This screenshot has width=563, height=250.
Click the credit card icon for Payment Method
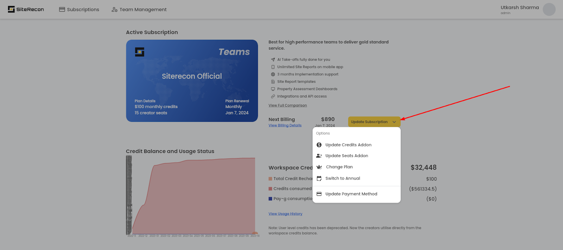tap(319, 194)
